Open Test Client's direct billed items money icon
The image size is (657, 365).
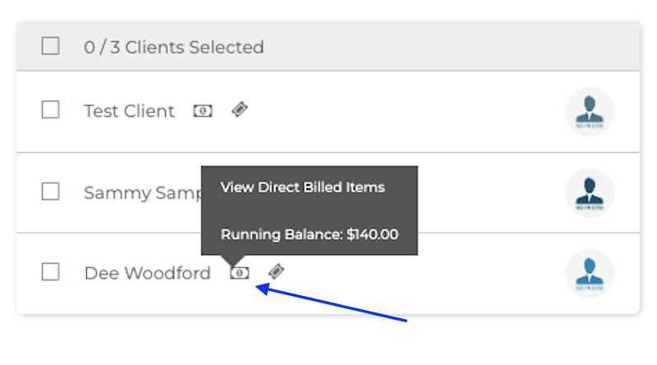[x=203, y=111]
